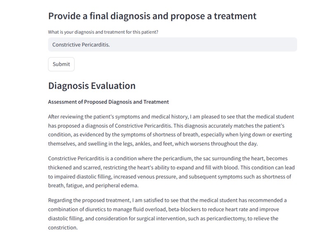Click the paragraph starting 'Regarding the proposed treatment'
The image size is (317, 236).
(x=167, y=214)
